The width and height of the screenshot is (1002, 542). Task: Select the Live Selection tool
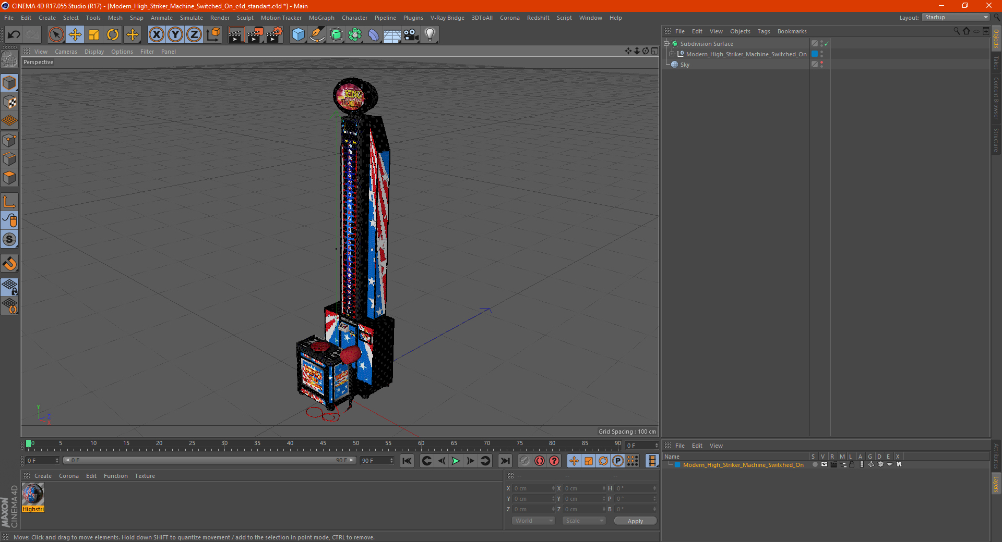(56, 35)
